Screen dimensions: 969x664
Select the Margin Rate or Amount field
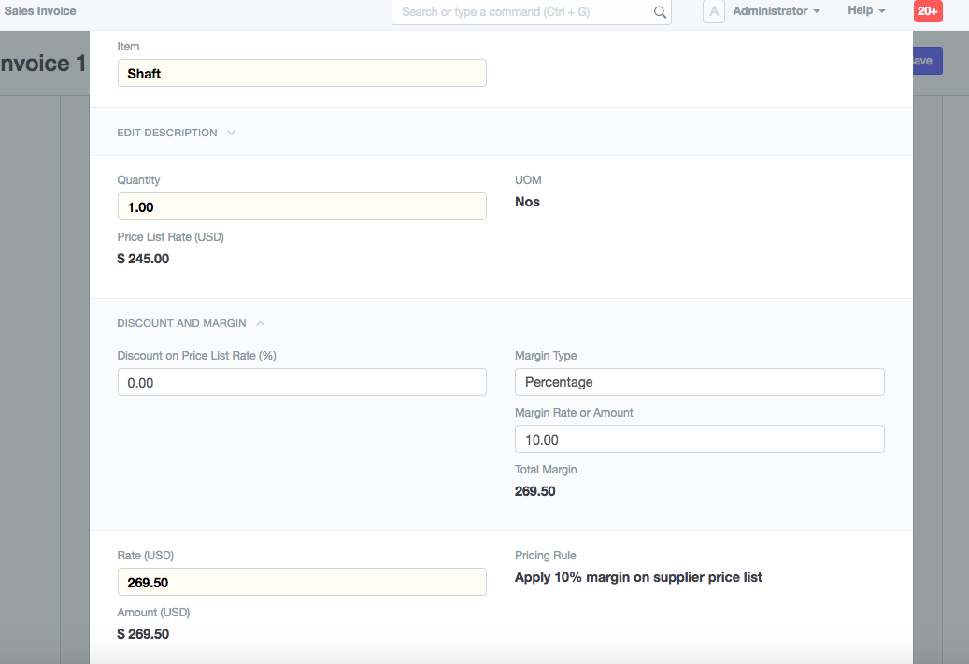click(x=699, y=440)
